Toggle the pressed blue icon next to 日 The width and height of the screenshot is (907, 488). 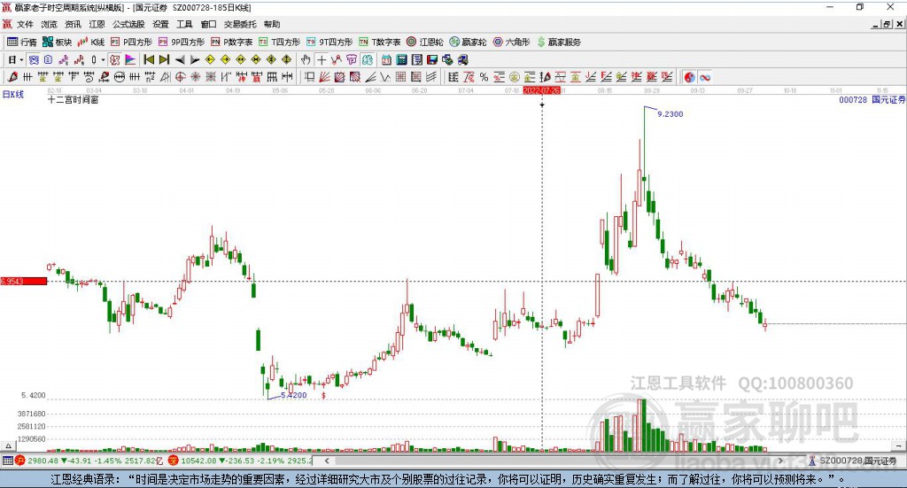pyautogui.click(x=34, y=59)
